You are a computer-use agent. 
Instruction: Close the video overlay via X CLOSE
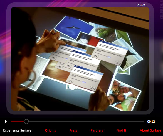[141, 4]
